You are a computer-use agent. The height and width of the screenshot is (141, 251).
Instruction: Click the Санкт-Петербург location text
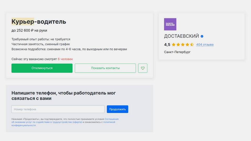177,52
